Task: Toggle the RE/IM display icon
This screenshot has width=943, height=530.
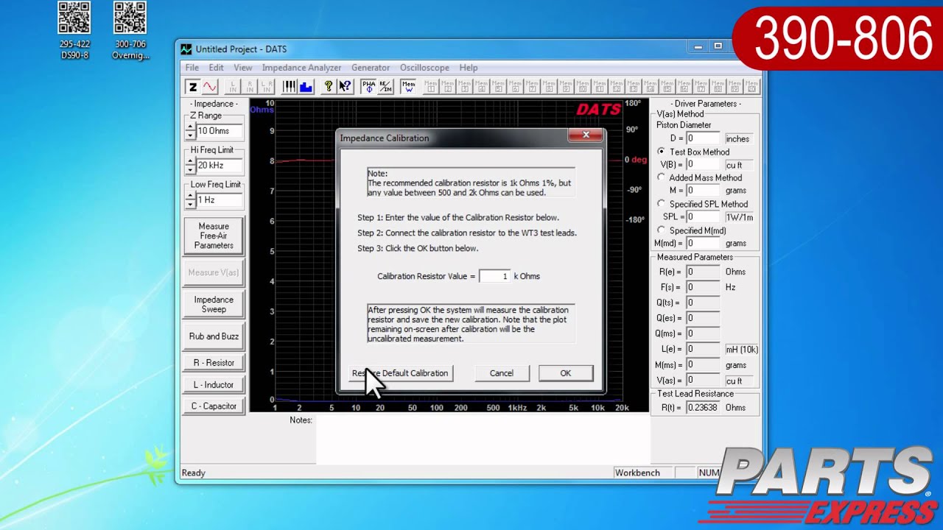Action: tap(385, 87)
